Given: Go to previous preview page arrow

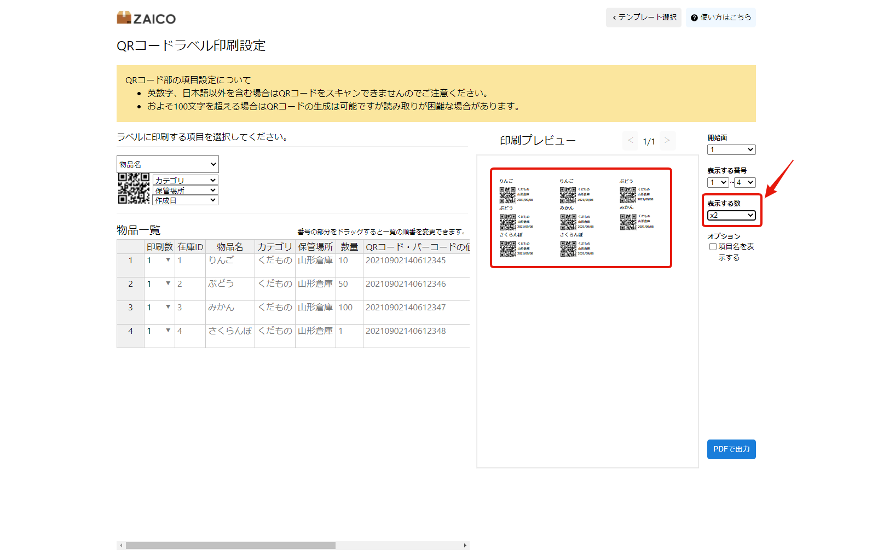Looking at the screenshot, I should pyautogui.click(x=631, y=141).
